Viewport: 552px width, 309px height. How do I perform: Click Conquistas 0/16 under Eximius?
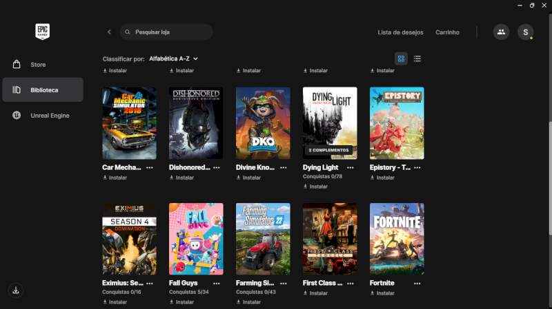121,292
